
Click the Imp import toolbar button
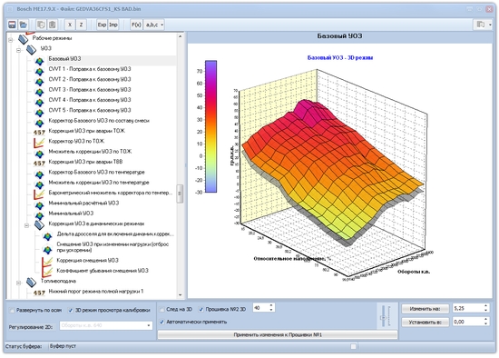tap(113, 25)
